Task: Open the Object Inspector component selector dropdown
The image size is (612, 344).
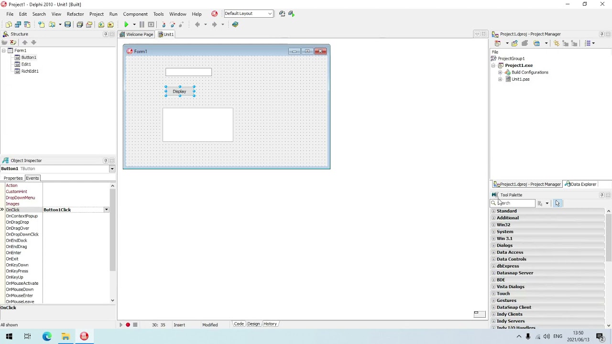Action: tap(112, 169)
